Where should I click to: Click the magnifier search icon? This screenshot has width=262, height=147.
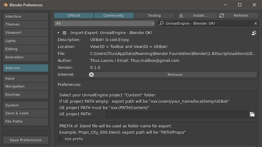coord(161,24)
